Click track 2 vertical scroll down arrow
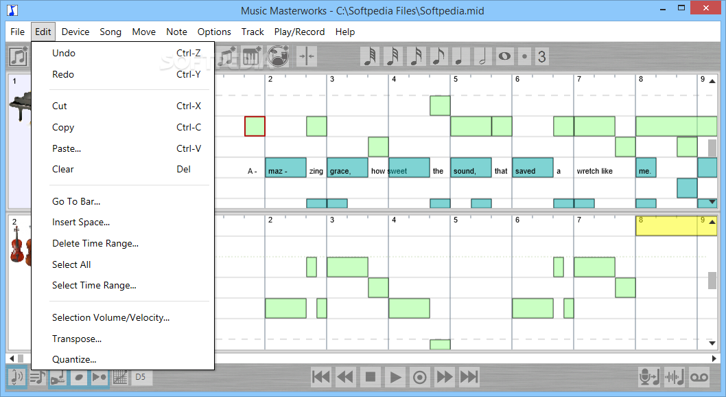 pyautogui.click(x=712, y=343)
